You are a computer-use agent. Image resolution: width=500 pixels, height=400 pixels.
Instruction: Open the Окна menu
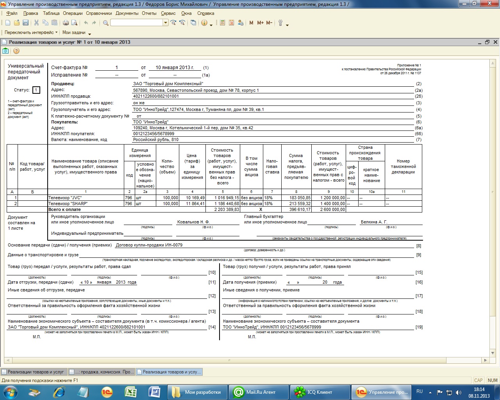(x=186, y=13)
